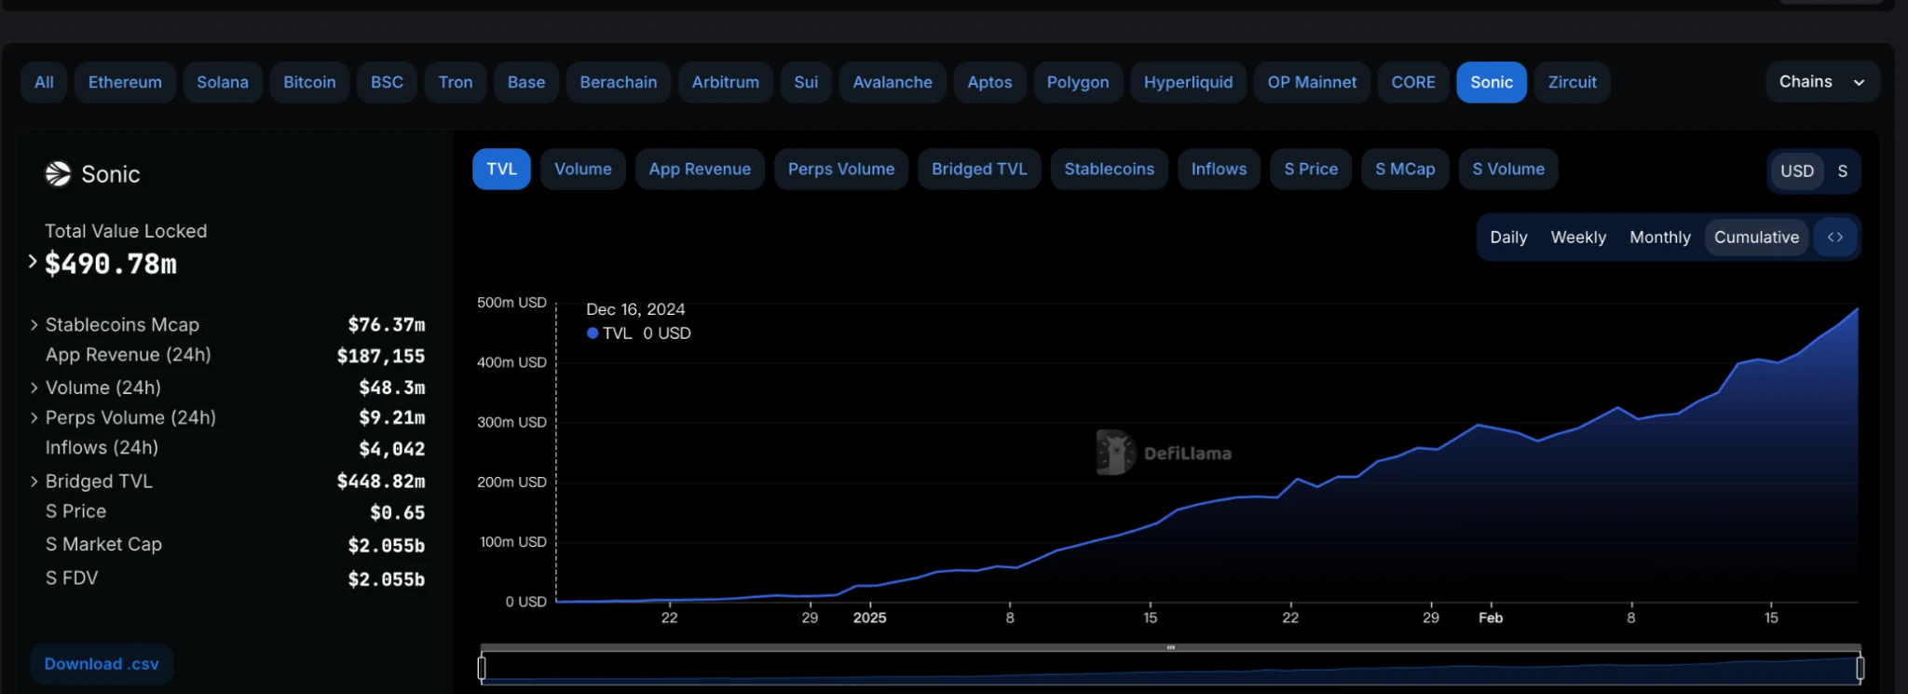Viewport: 1908px width, 694px height.
Task: Switch chart interval to Weekly
Action: coord(1577,238)
